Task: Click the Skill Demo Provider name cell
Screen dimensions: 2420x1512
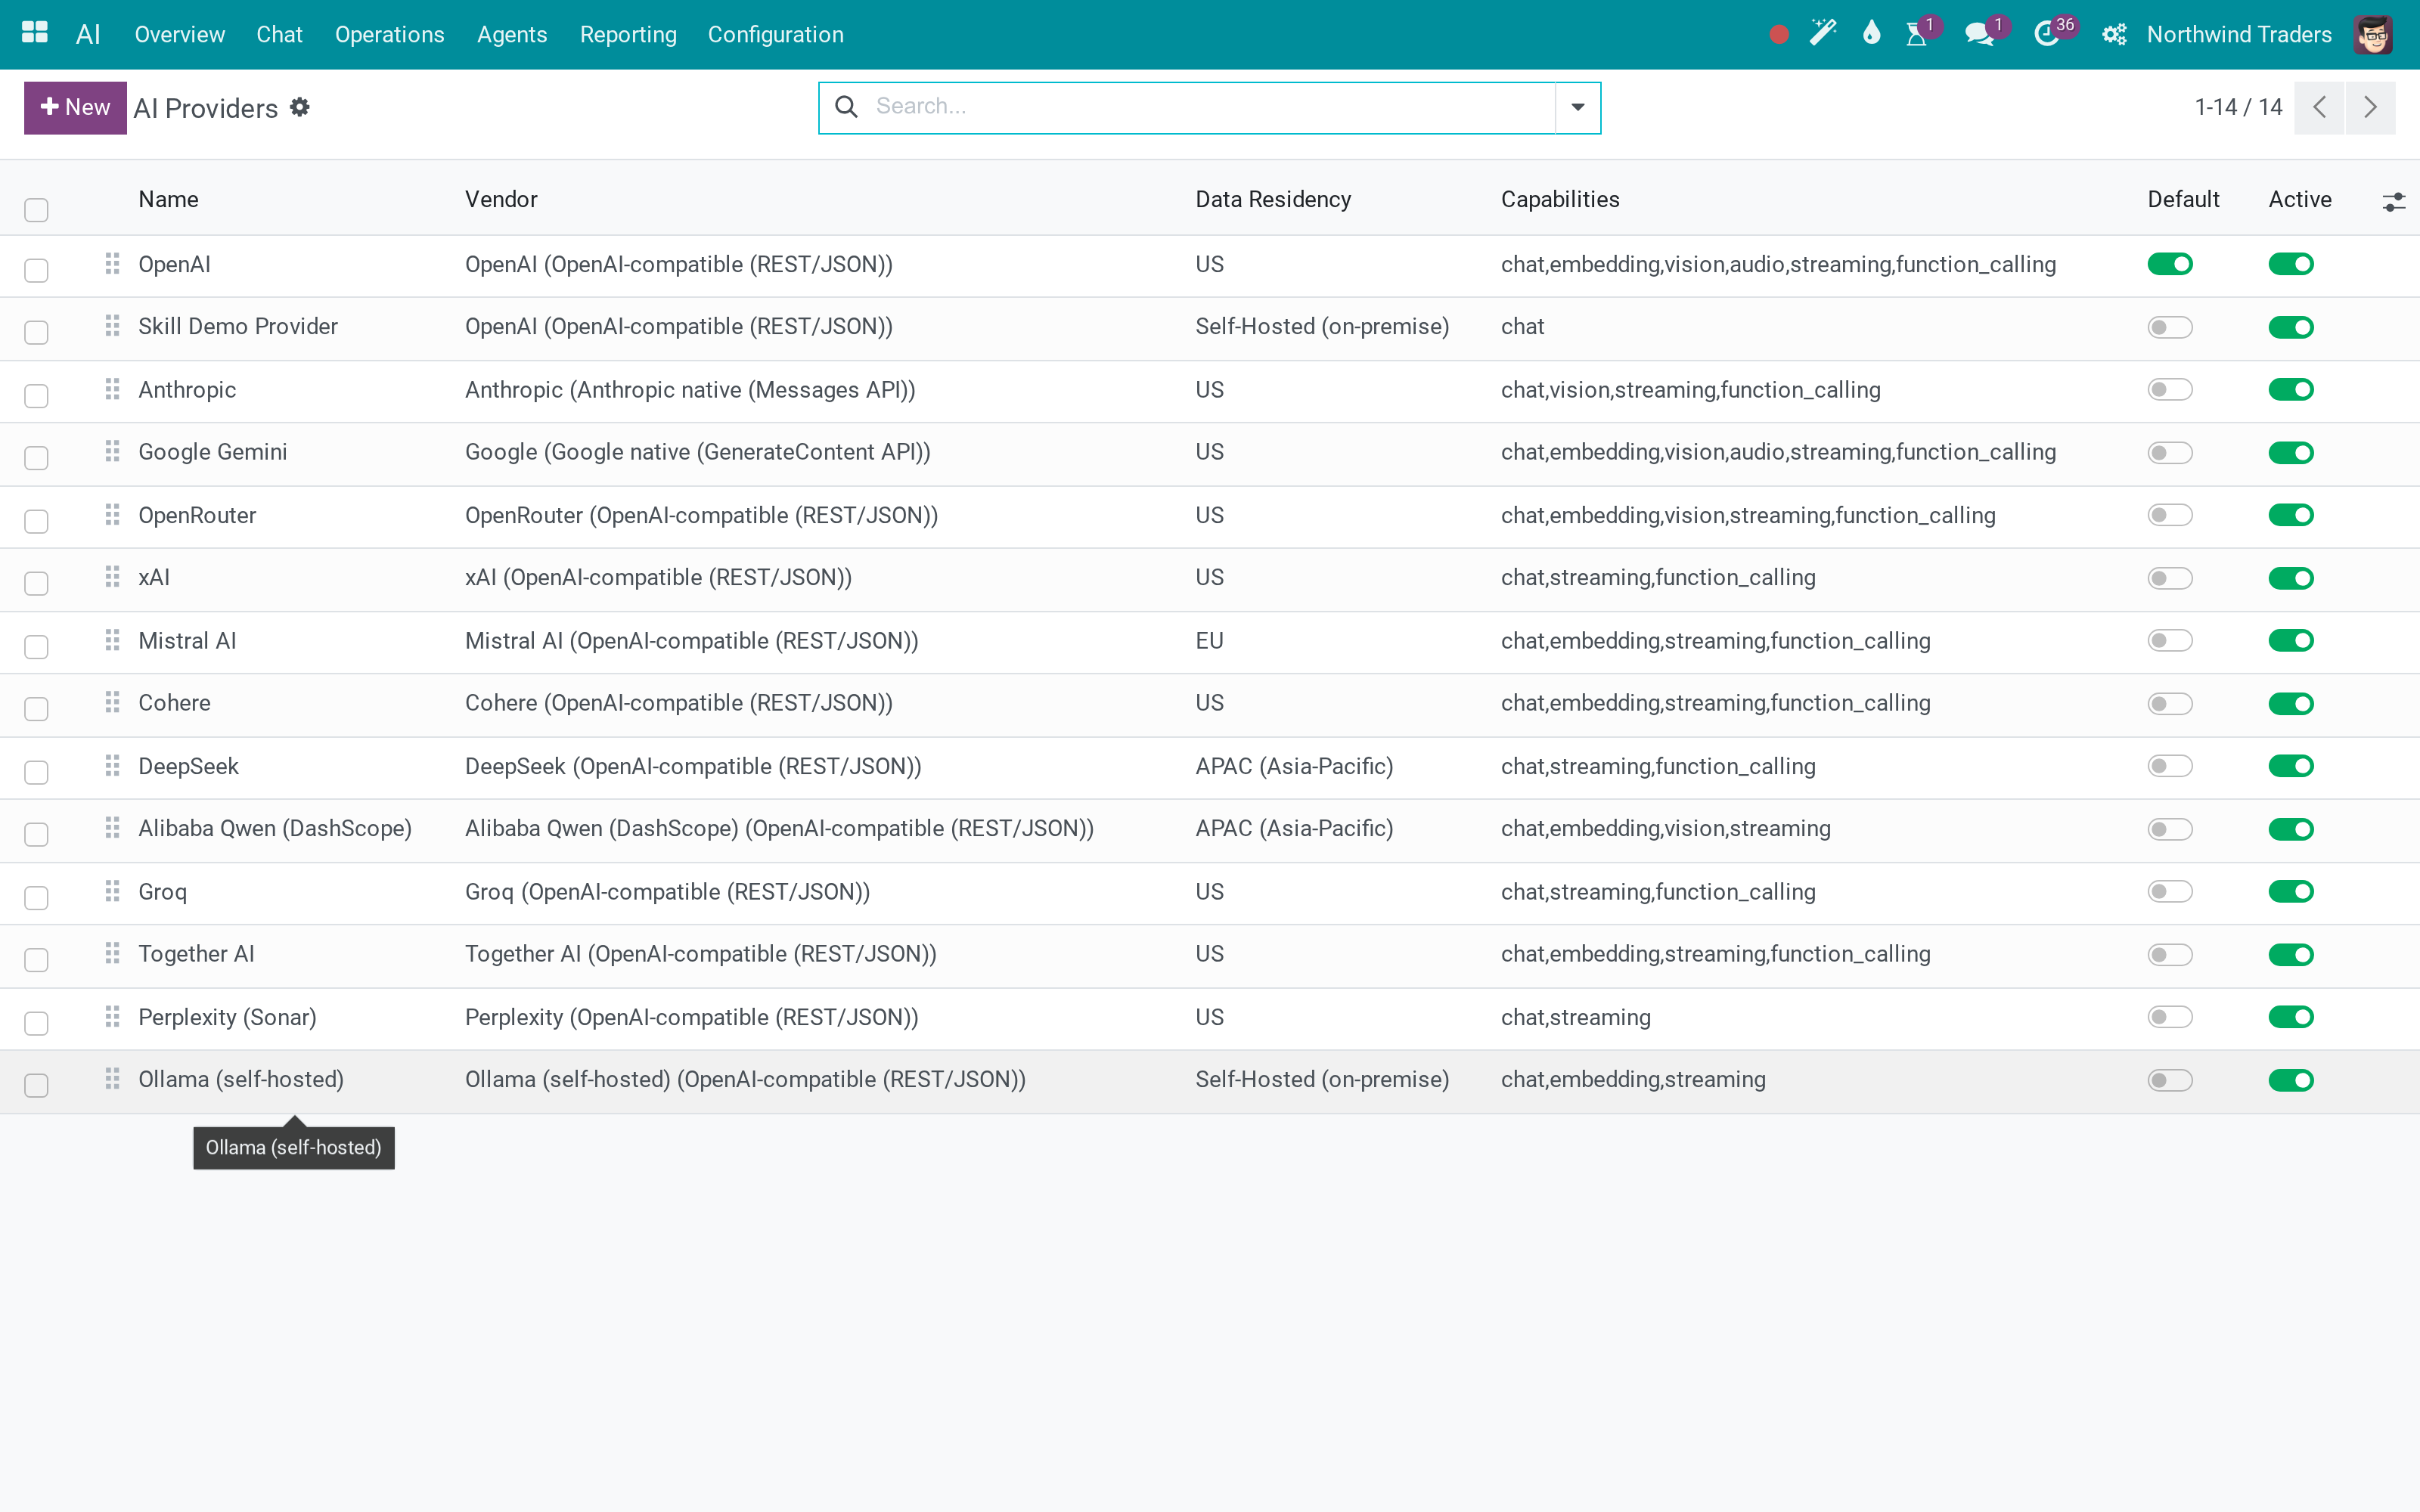Action: (x=238, y=326)
